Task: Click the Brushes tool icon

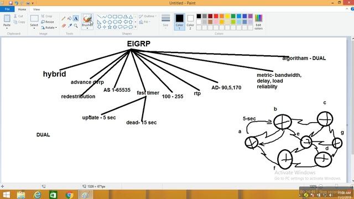Action: coord(87,19)
